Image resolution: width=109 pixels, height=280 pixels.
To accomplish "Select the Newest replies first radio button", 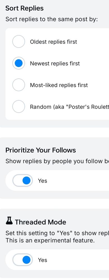I will point(18,63).
